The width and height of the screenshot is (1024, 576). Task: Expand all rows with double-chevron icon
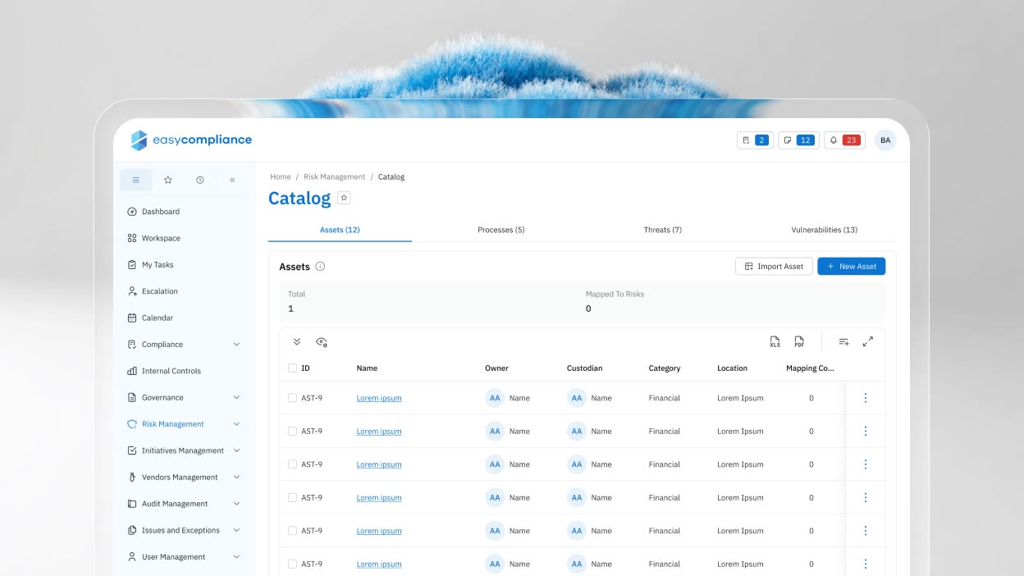click(297, 342)
